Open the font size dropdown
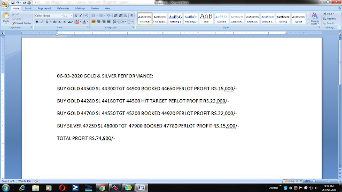The image size is (342, 192). click(x=71, y=15)
